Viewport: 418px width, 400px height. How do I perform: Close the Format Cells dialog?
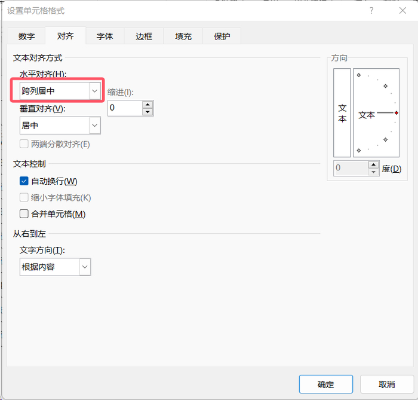click(x=403, y=11)
